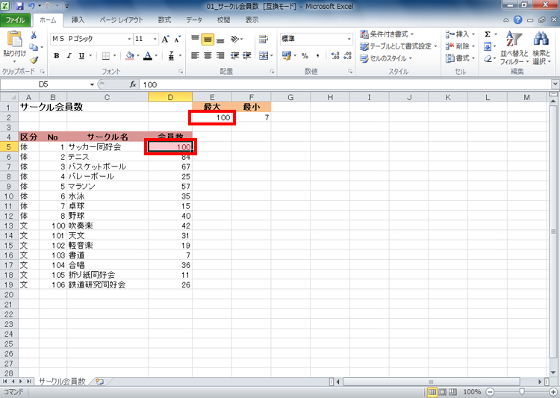Increase font size with the large A icon
Viewport: 560px width, 398px height.
(x=165, y=39)
